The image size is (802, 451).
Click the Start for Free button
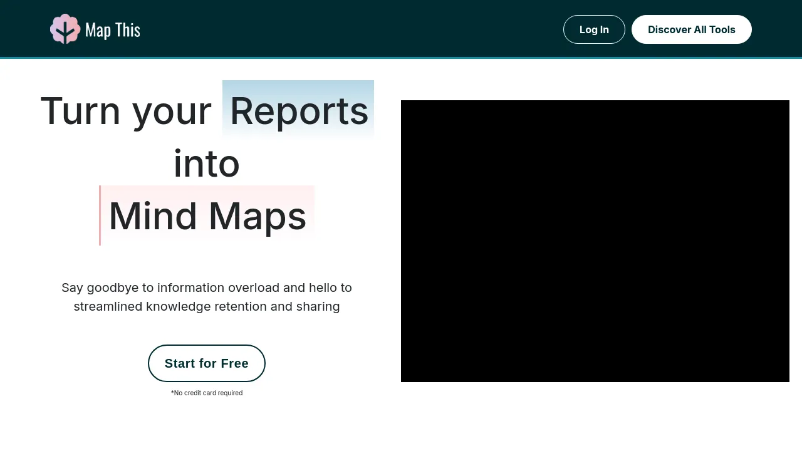coord(207,363)
